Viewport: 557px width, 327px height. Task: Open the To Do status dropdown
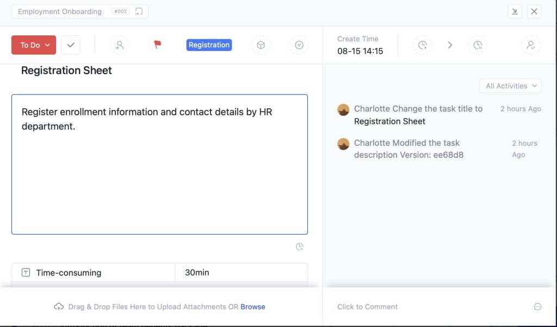pyautogui.click(x=33, y=45)
